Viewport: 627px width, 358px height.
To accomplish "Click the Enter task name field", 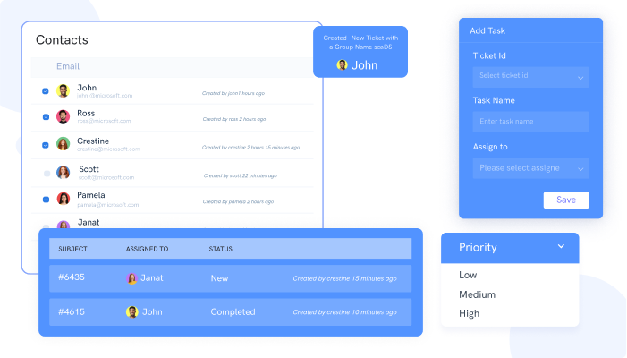I will [x=530, y=122].
